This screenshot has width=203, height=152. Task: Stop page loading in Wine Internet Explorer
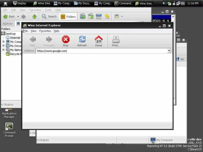[x=66, y=41]
